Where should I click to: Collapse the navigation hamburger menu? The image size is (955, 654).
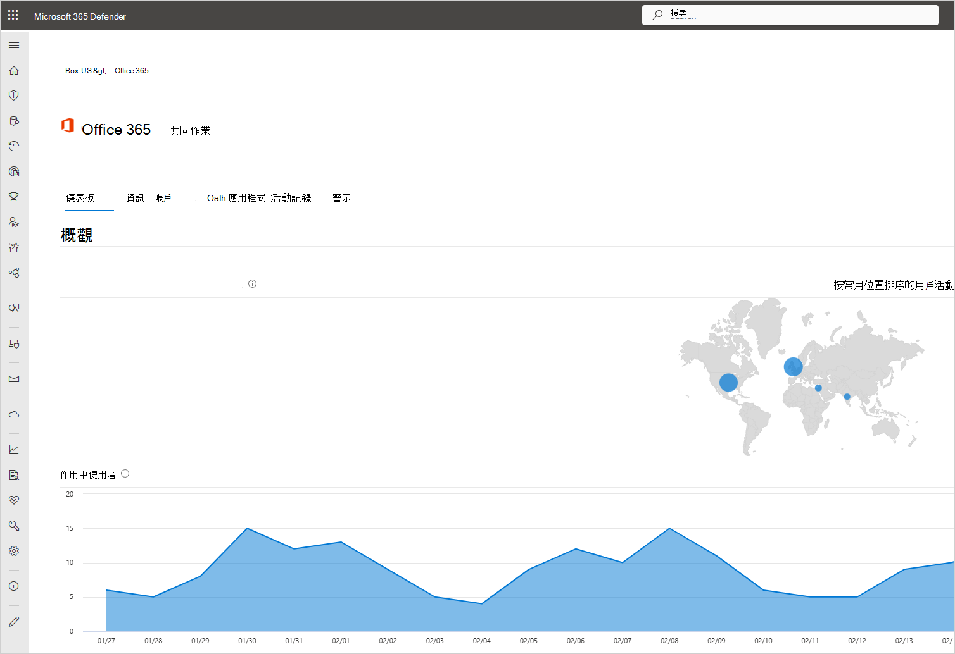tap(14, 46)
